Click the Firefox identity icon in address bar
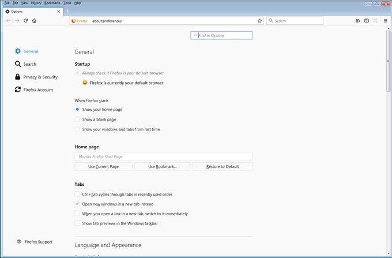The image size is (392, 258). [x=74, y=21]
